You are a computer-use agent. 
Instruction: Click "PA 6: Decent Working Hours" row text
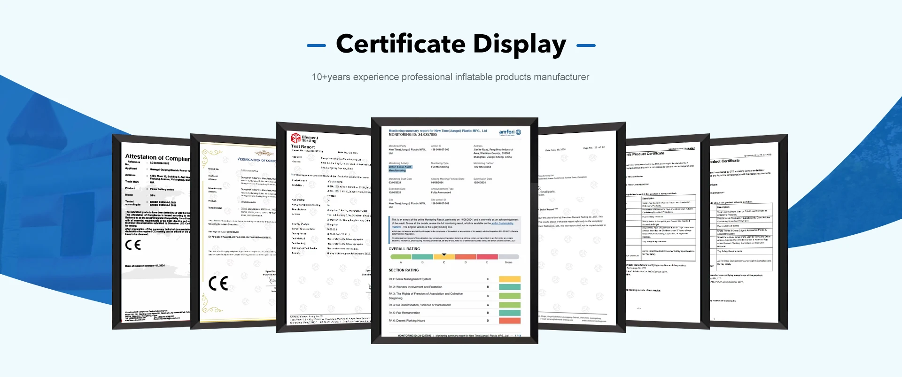pyautogui.click(x=407, y=321)
